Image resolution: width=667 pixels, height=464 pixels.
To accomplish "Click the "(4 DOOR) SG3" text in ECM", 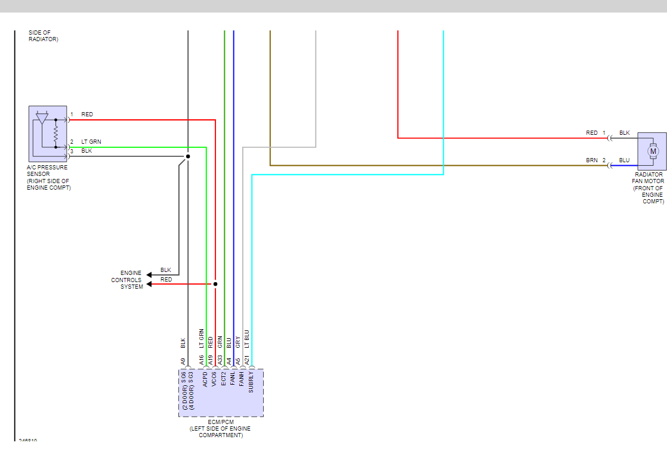I will (x=190, y=391).
